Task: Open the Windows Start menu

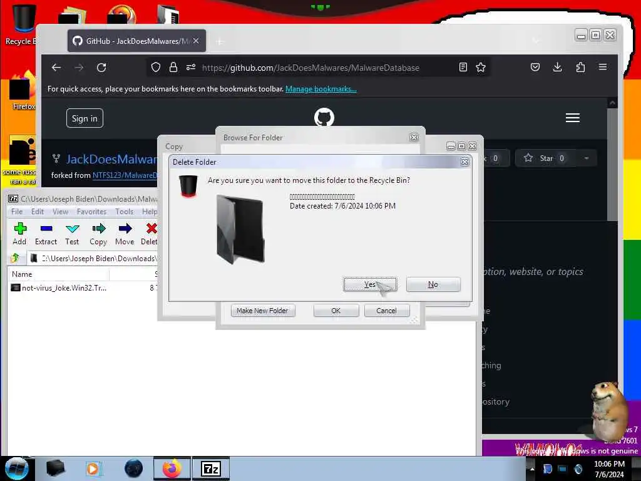Action: pyautogui.click(x=16, y=468)
